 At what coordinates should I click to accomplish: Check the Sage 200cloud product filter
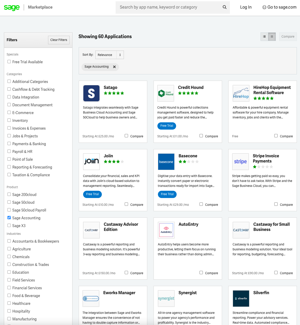(x=9, y=194)
